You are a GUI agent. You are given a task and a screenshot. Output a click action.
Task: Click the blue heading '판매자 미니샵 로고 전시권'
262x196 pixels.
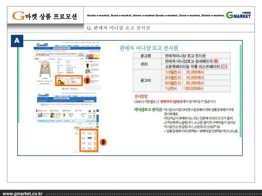149,48
